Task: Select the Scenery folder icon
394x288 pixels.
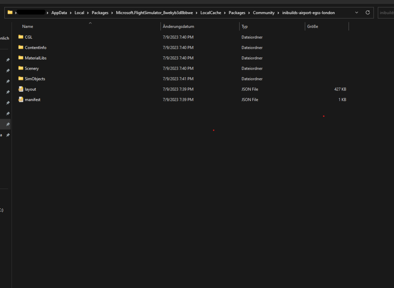Action: 21,68
